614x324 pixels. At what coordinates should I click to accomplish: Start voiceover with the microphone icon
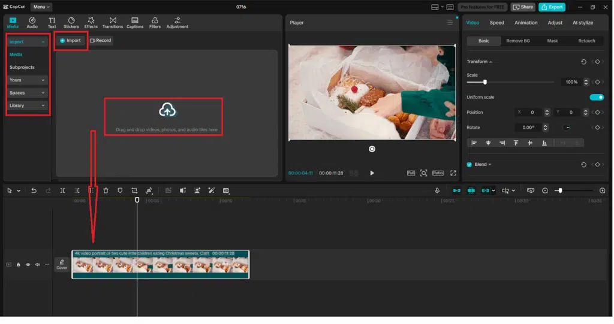(x=437, y=190)
